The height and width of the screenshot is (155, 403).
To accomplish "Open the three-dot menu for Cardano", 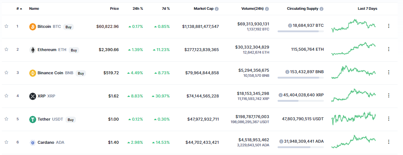I will 389,142.
